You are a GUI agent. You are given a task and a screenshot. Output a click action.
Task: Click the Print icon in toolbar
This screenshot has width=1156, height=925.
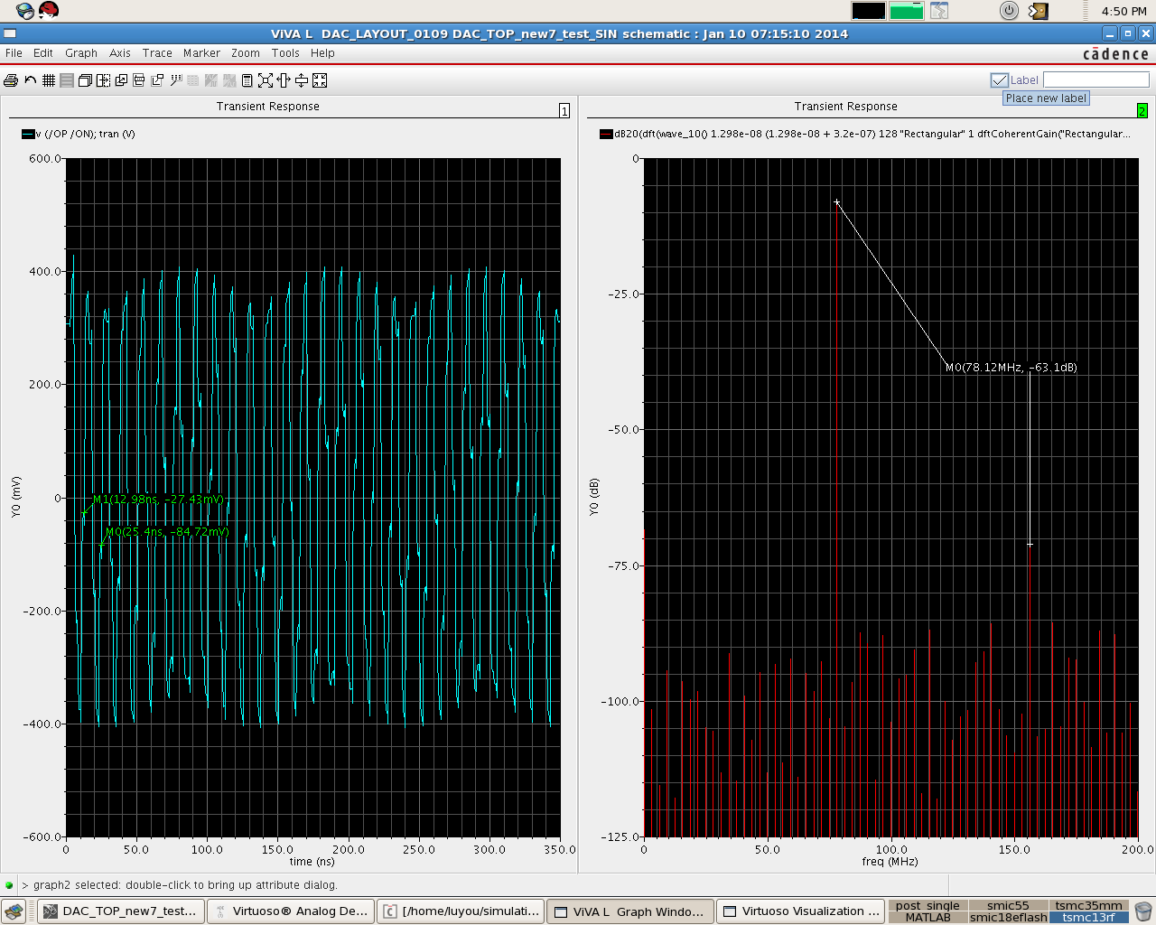pyautogui.click(x=11, y=80)
